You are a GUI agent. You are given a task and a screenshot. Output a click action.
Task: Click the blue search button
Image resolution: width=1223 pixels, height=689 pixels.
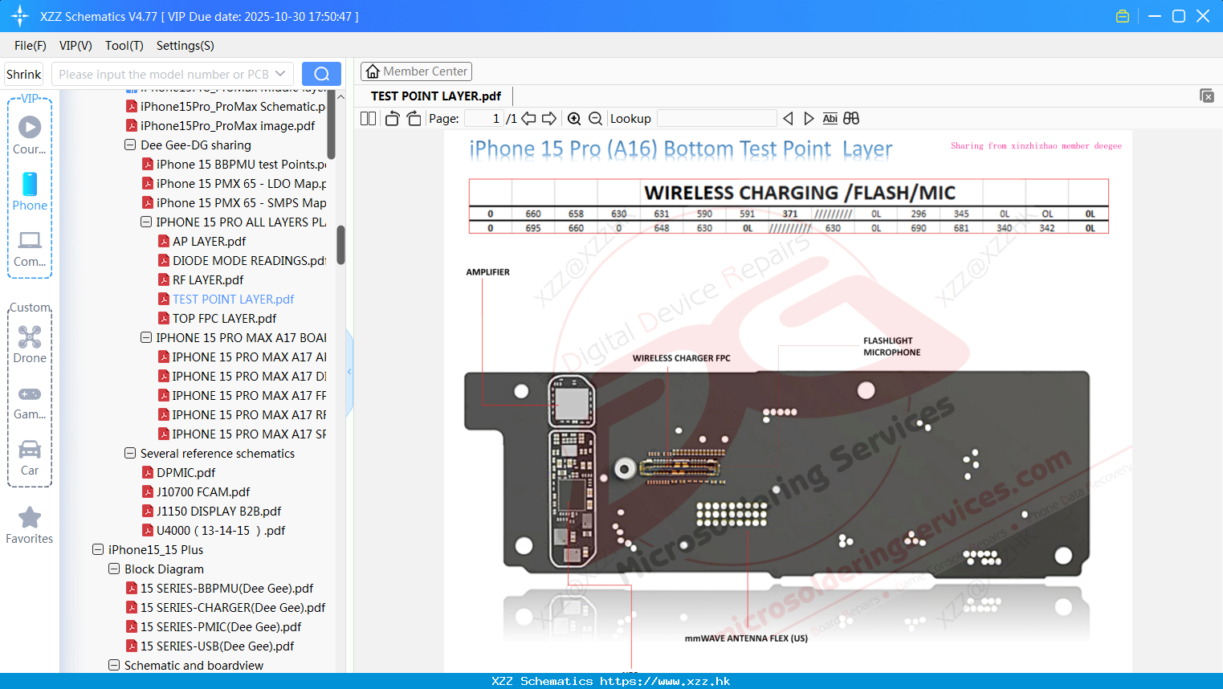pyautogui.click(x=321, y=74)
